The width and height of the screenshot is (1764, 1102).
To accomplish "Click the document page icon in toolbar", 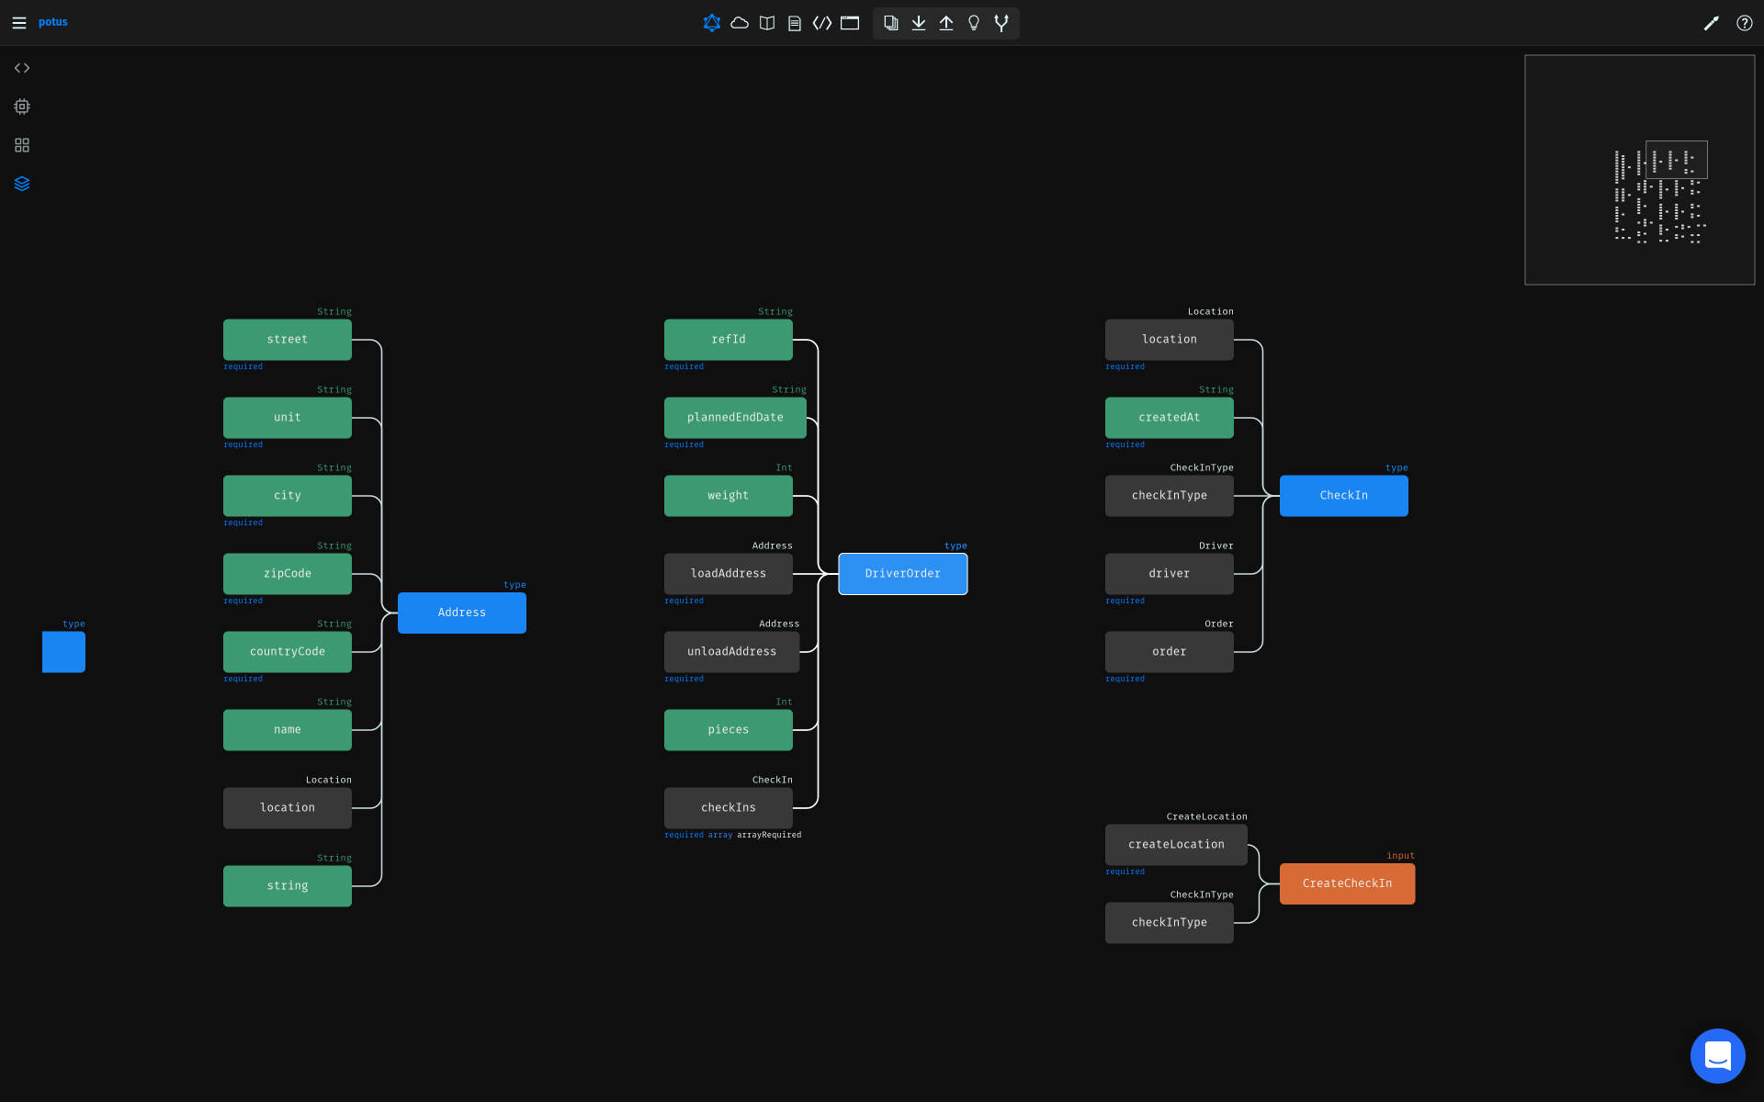I will coord(795,23).
